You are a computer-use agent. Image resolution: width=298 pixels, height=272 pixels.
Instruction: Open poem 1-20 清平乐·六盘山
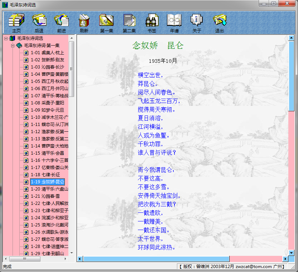coord(49,189)
